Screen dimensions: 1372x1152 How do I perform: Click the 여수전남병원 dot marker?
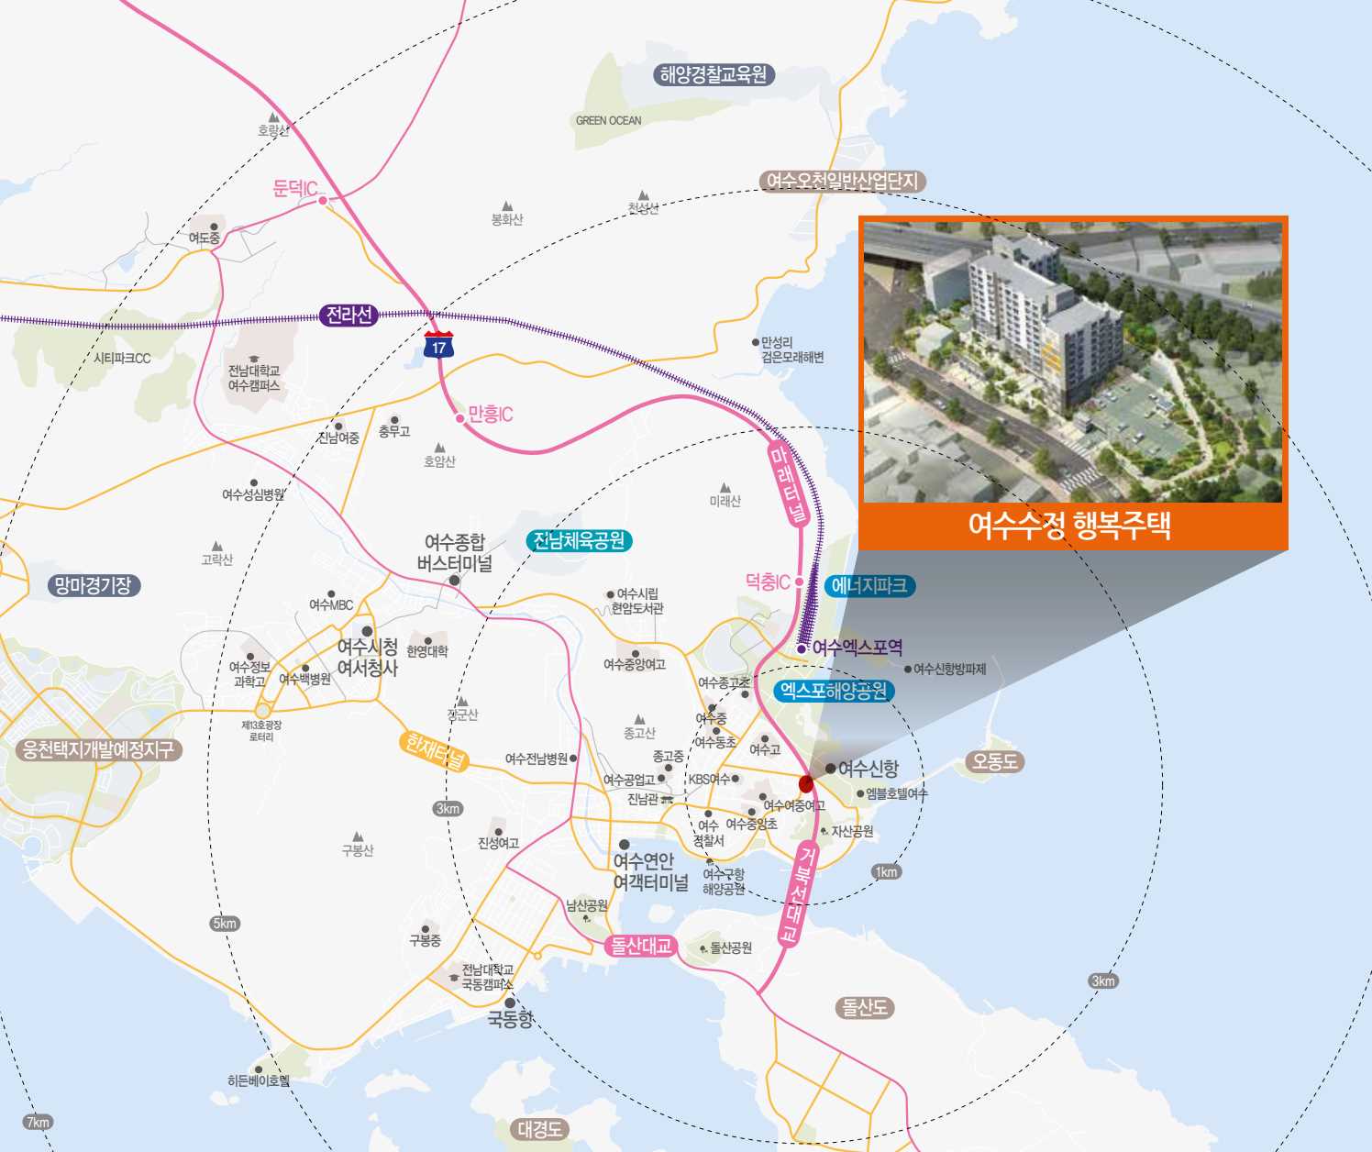tap(573, 759)
